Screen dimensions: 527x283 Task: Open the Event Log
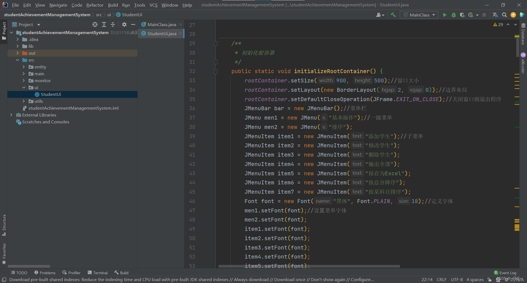pos(505,273)
